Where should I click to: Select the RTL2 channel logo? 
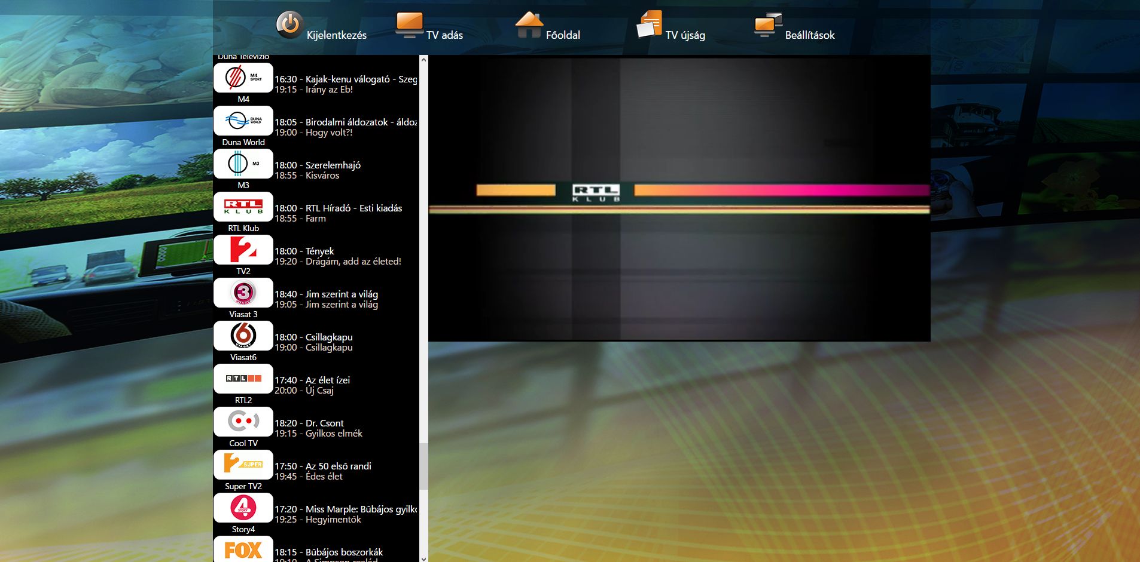coord(243,379)
